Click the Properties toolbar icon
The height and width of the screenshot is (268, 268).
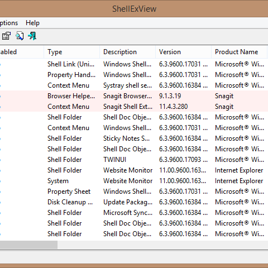click(x=6, y=36)
